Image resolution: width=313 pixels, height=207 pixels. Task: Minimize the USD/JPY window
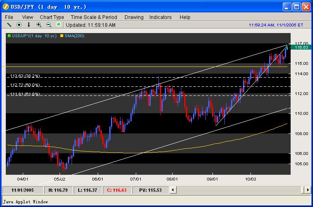point(287,7)
